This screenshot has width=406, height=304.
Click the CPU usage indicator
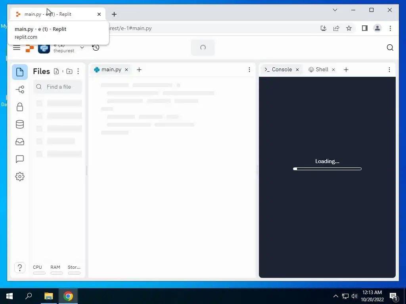click(x=39, y=270)
